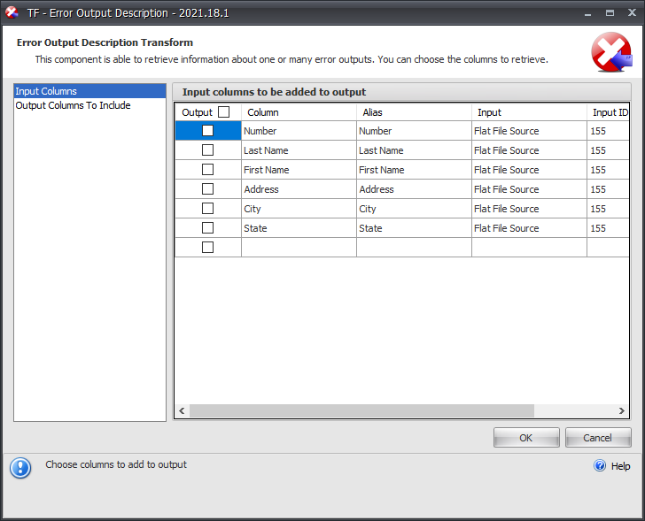This screenshot has width=645, height=521.
Task: Edit the First Name alias cell
Action: coord(414,169)
